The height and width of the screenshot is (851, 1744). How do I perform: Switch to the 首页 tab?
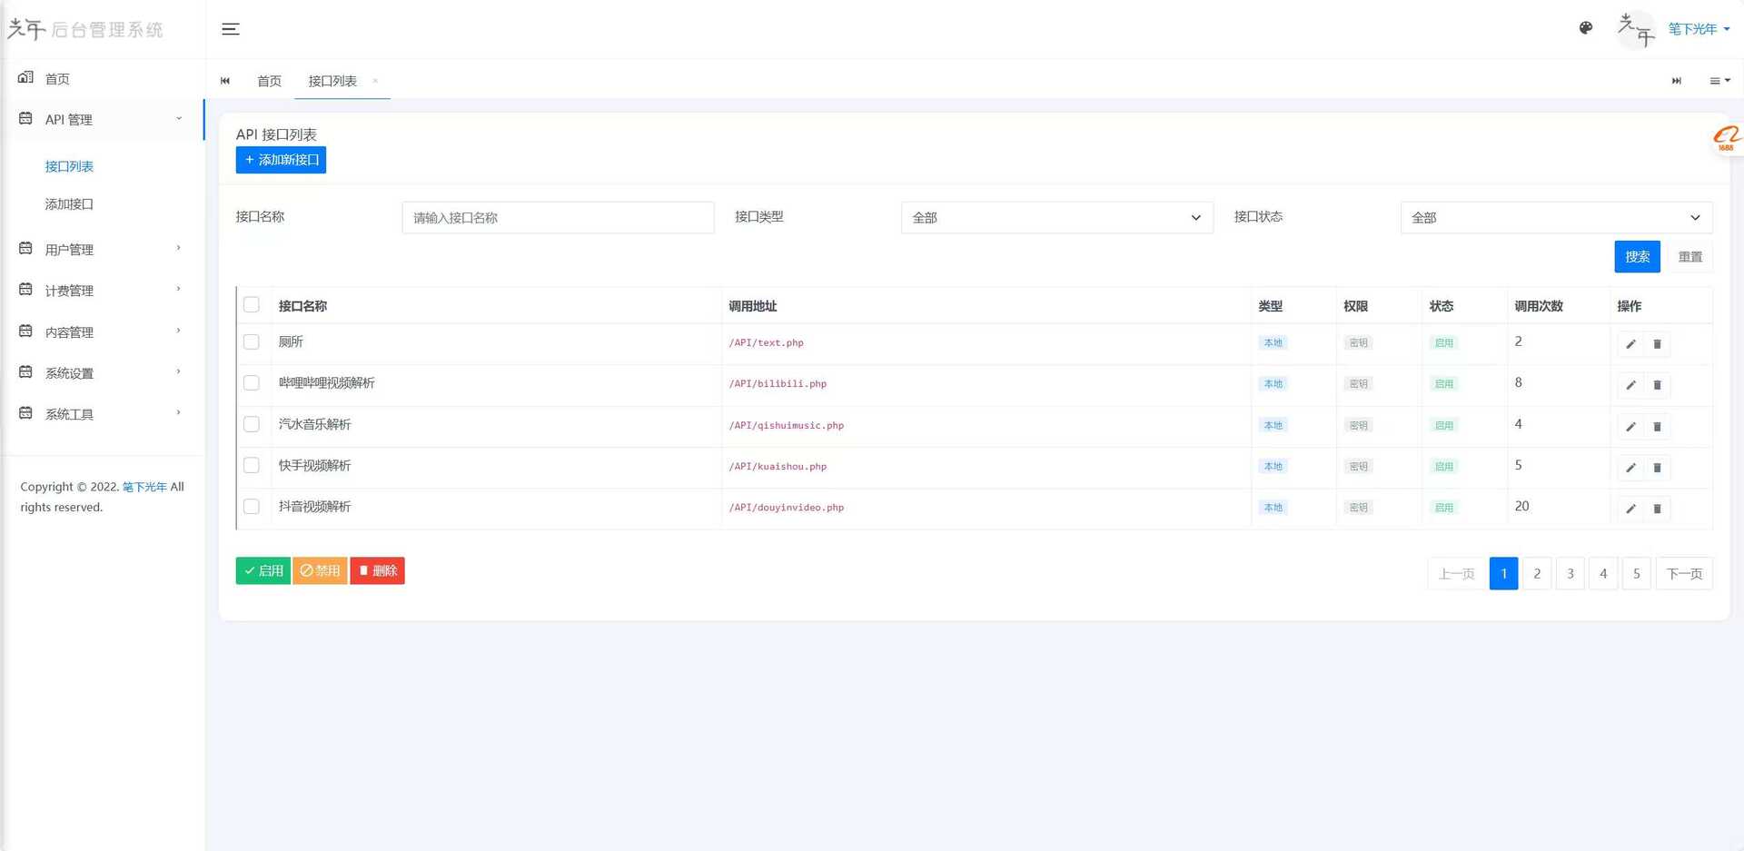269,81
